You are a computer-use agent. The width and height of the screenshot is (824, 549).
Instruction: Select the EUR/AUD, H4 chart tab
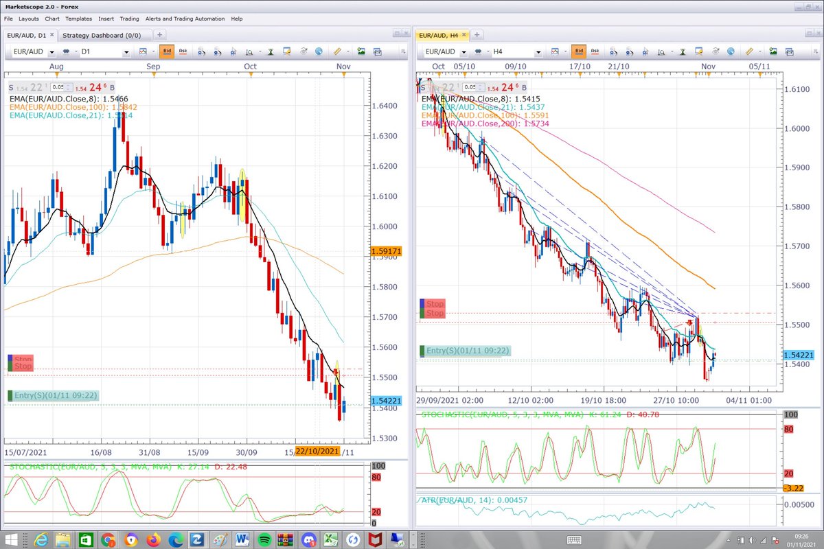443,34
